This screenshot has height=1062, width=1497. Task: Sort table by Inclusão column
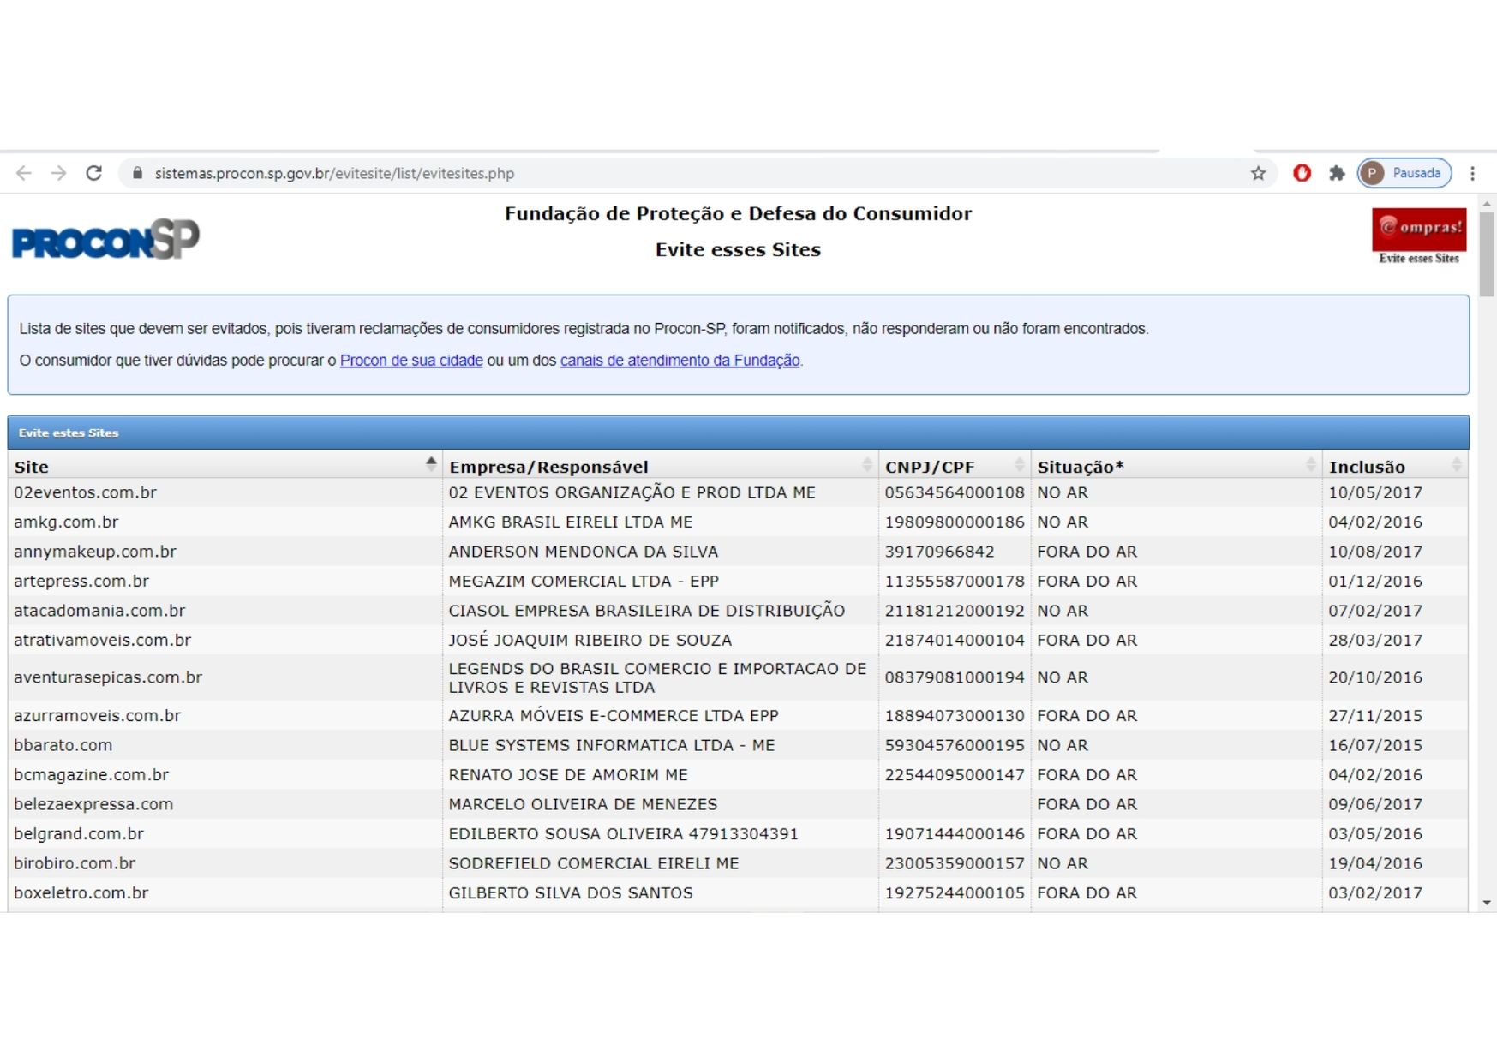click(x=1395, y=466)
